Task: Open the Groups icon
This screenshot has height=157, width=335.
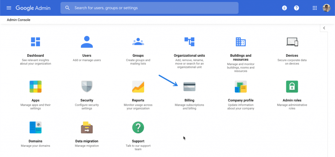Action: point(138,42)
